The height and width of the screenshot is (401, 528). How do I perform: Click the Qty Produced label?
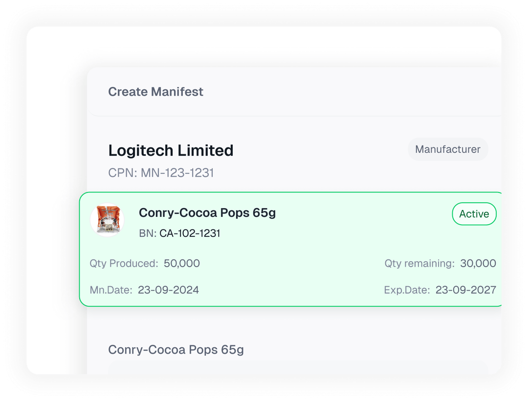(124, 264)
